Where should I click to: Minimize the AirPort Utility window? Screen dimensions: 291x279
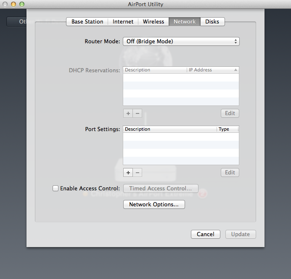point(13,4)
